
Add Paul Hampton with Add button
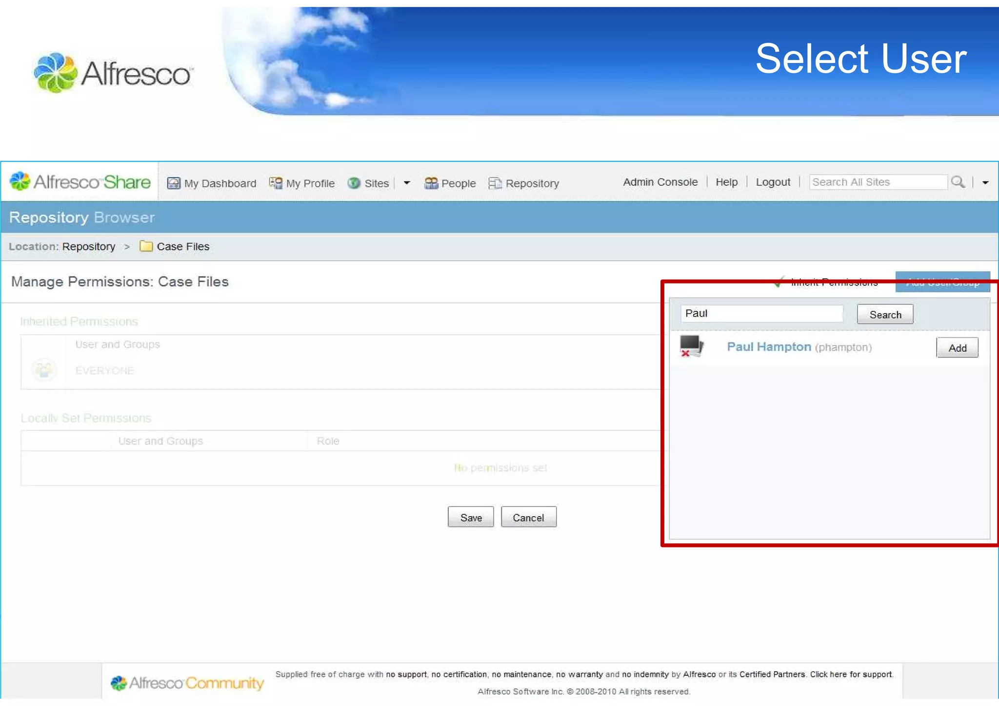tap(957, 347)
